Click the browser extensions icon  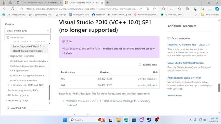tap(163, 9)
